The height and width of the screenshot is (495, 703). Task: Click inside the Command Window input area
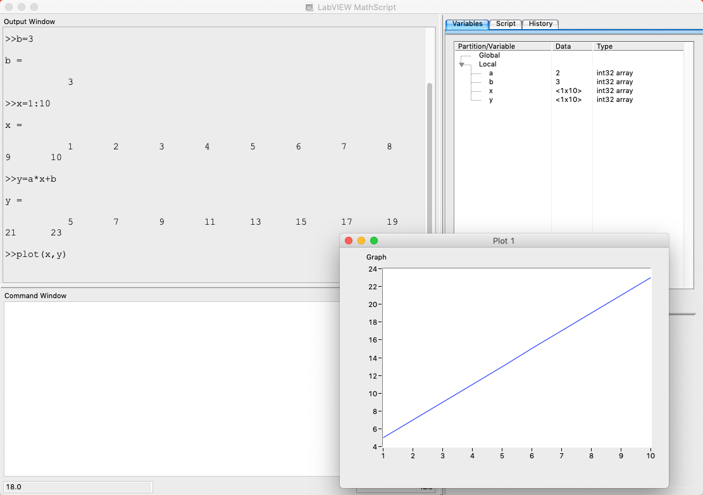click(x=172, y=388)
